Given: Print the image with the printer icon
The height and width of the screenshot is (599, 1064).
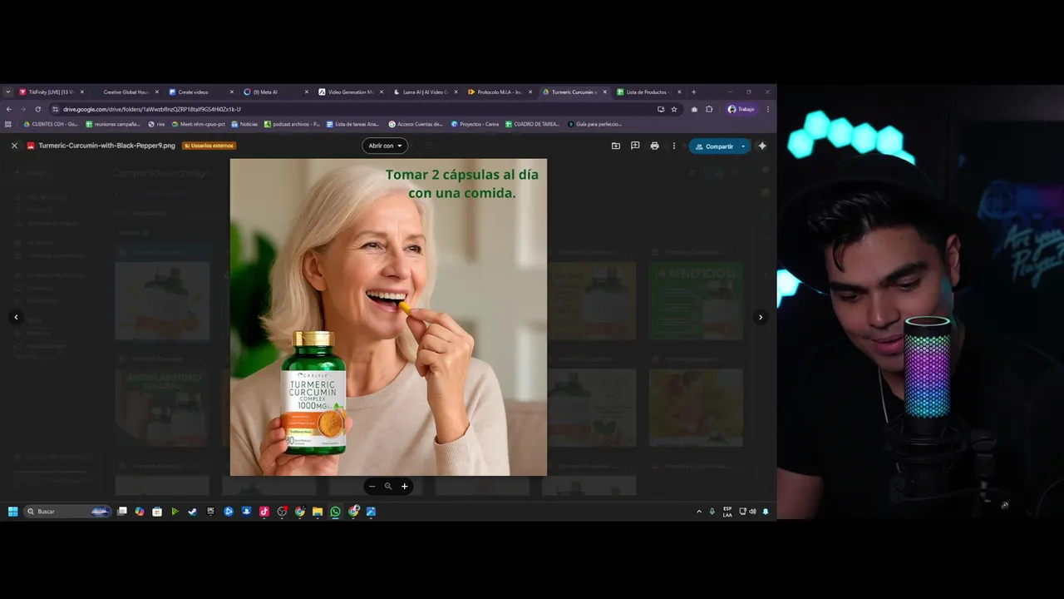Looking at the screenshot, I should 654,146.
